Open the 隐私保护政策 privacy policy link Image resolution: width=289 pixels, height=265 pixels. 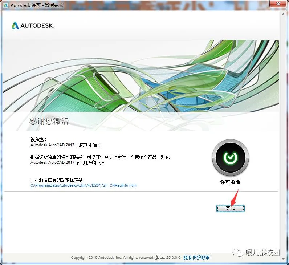[196, 257]
